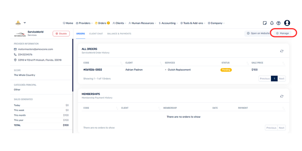Click the MotorMasters provider logo

click(20, 34)
